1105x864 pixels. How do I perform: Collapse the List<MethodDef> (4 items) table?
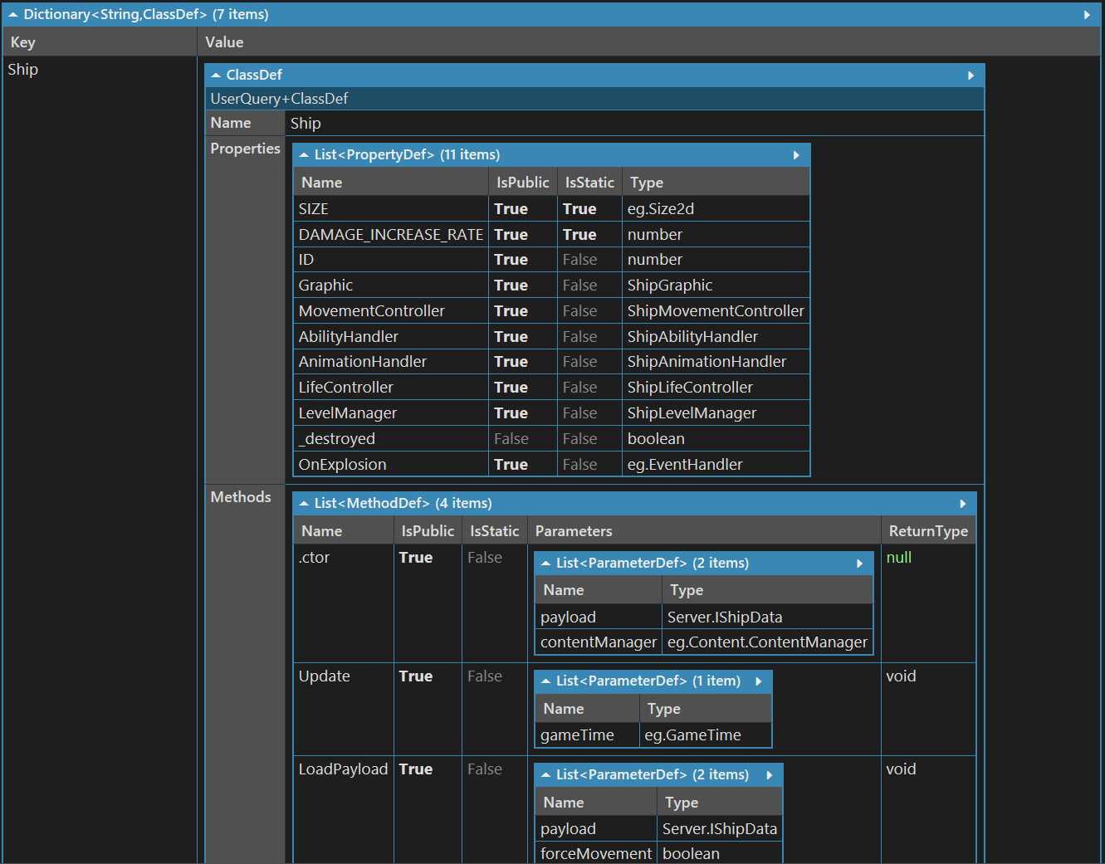tap(304, 504)
